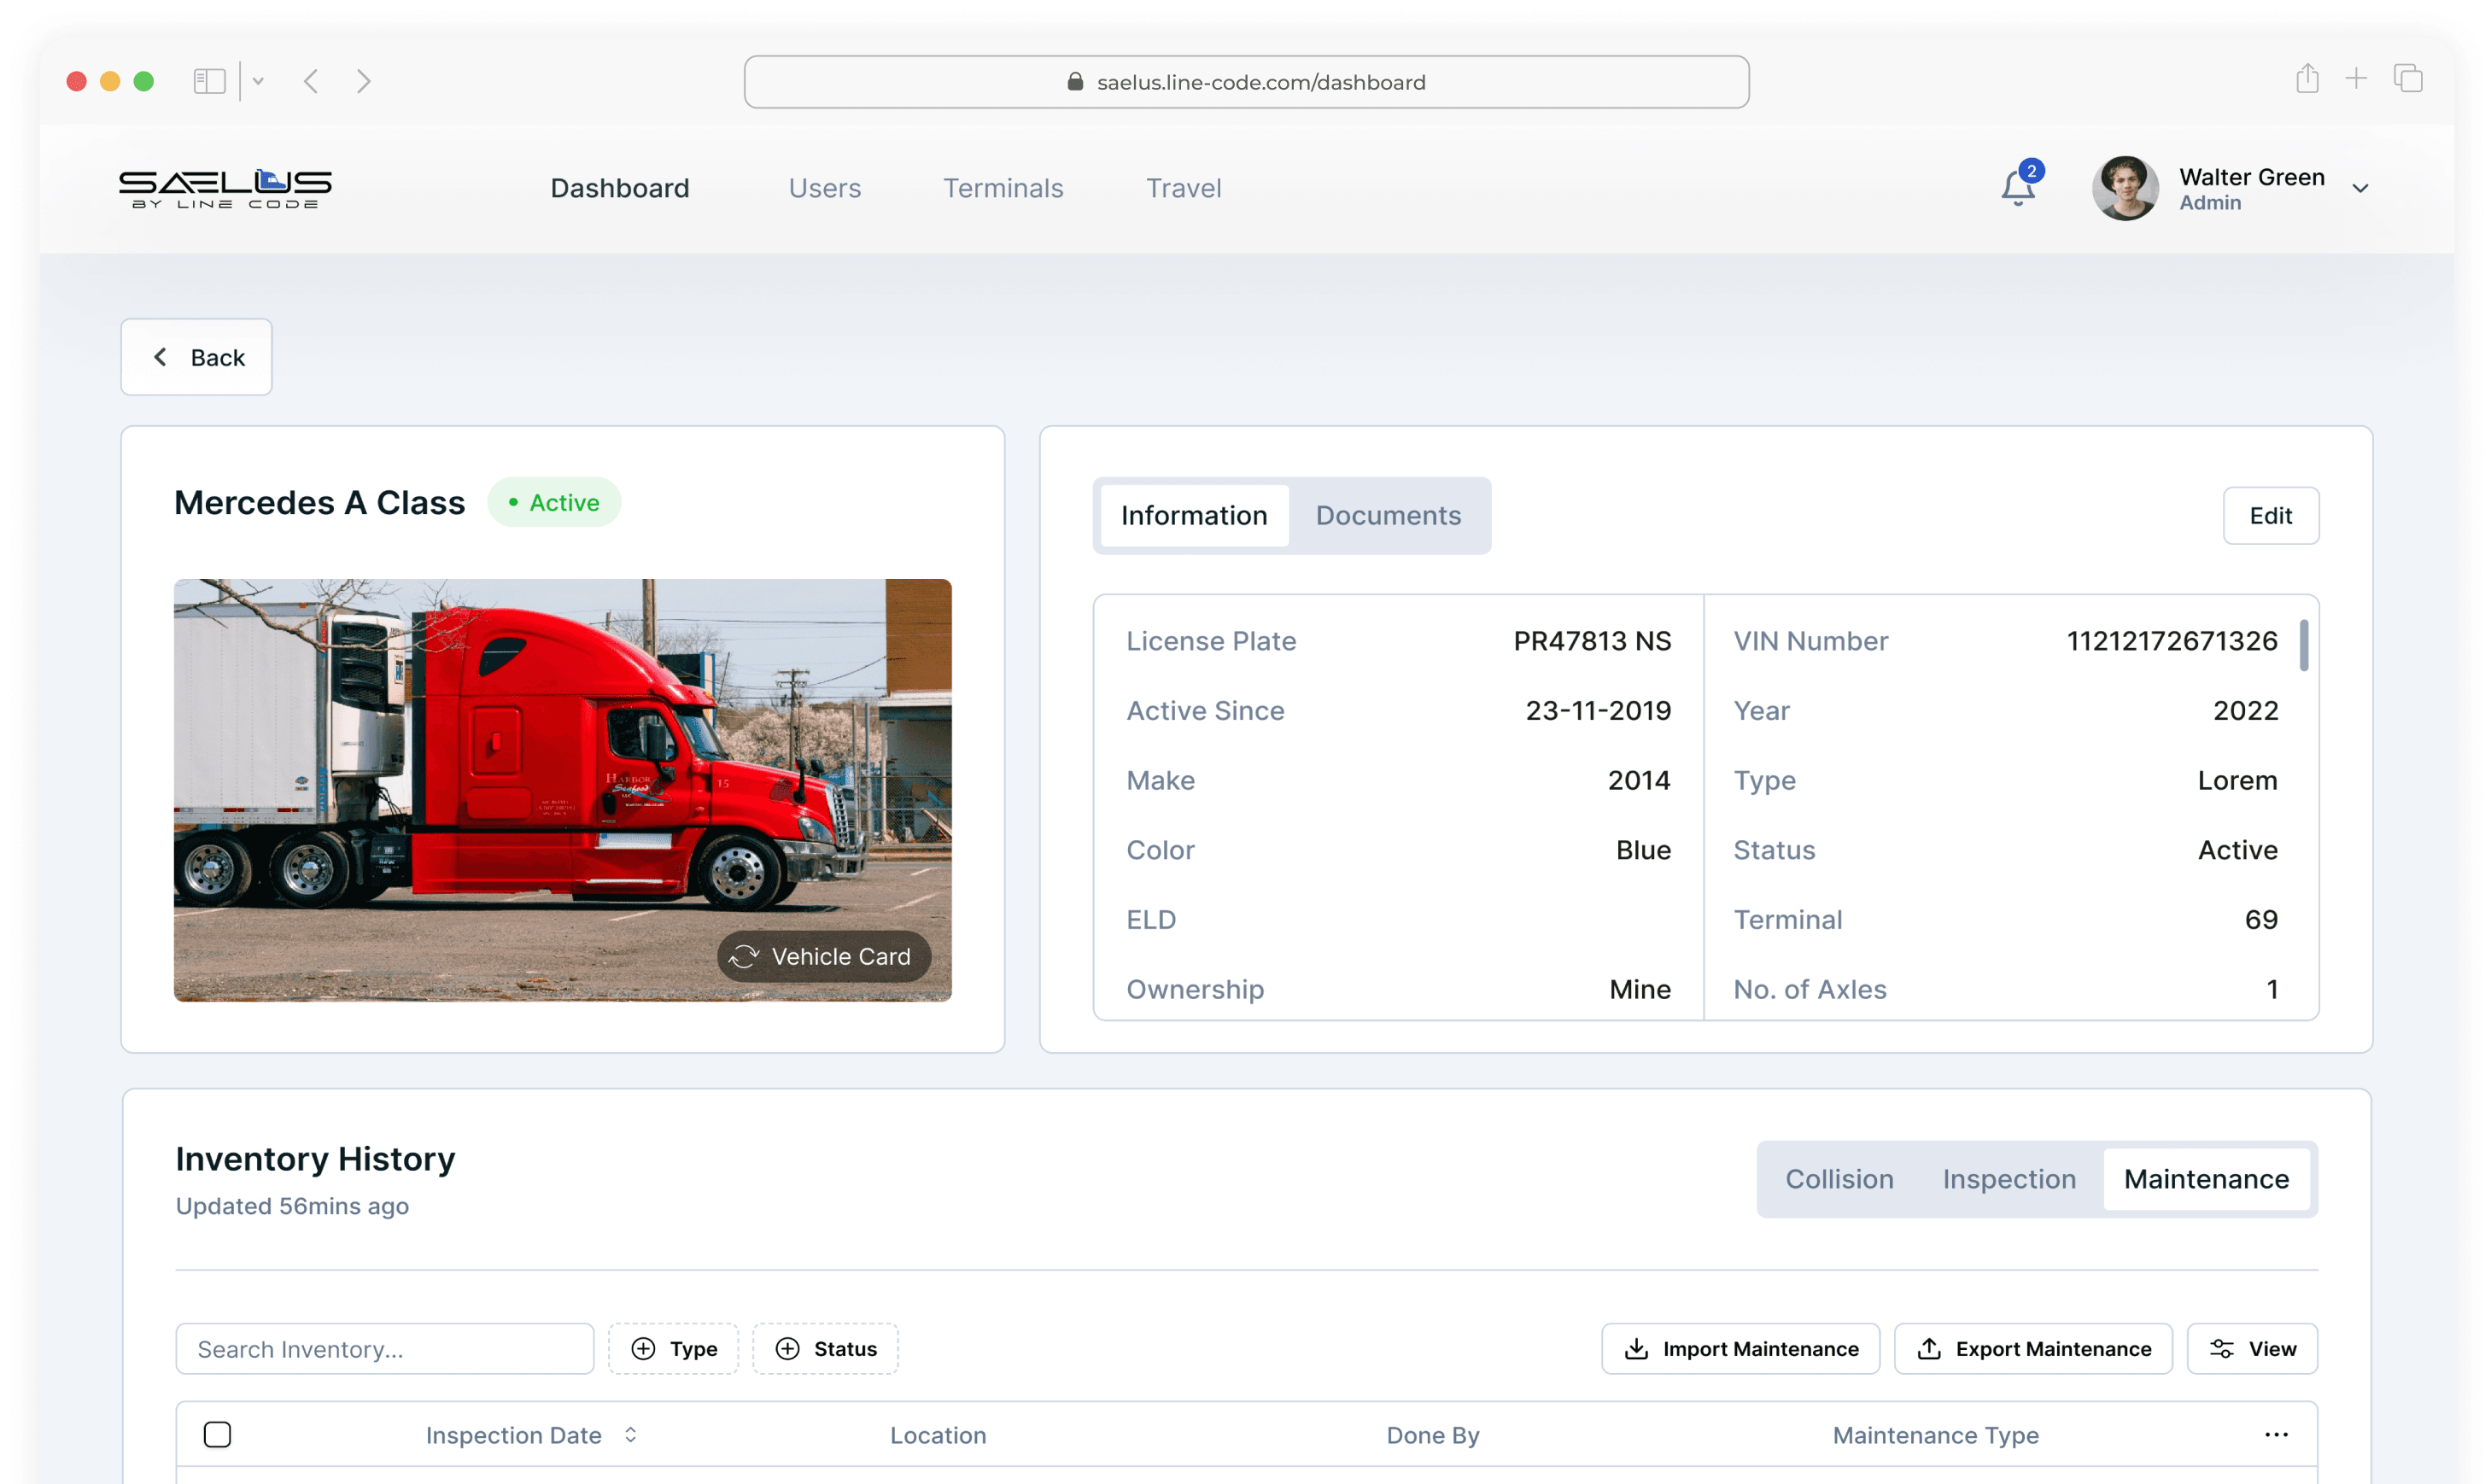Select the Inspection history tab
This screenshot has width=2491, height=1484.
2009,1178
